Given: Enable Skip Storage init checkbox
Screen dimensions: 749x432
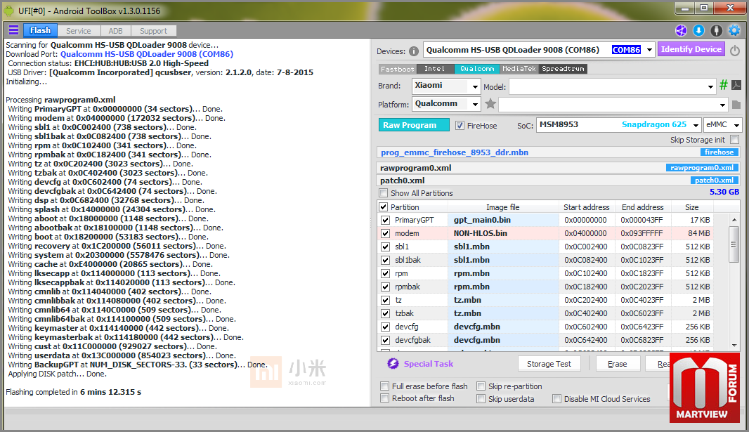Looking at the screenshot, I should pyautogui.click(x=735, y=140).
